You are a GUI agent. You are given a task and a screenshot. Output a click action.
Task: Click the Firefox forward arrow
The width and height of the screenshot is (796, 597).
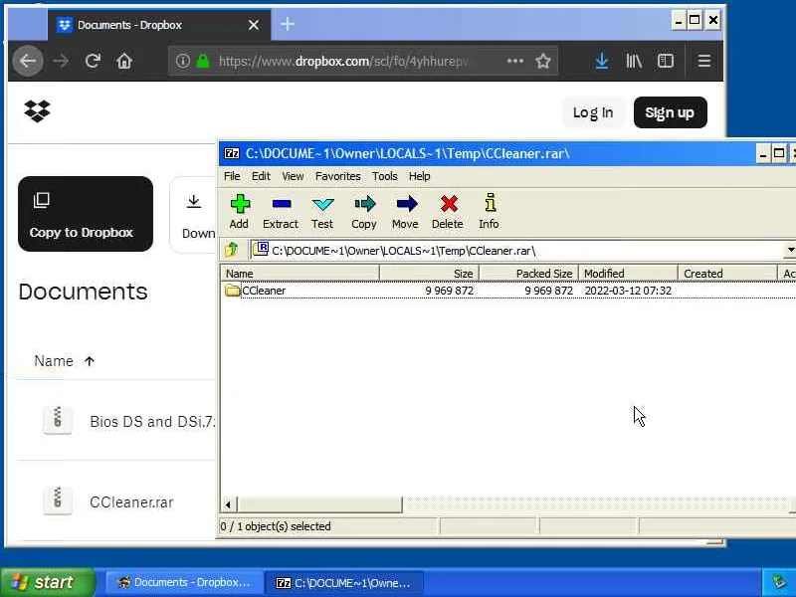pos(61,62)
